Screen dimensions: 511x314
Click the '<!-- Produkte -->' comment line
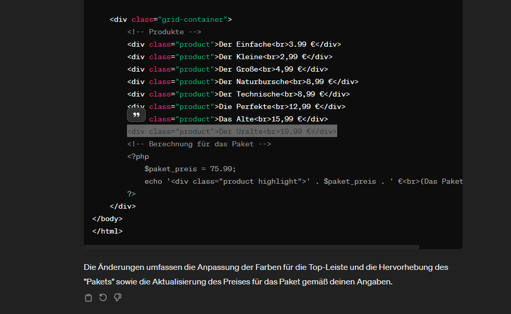pos(164,32)
